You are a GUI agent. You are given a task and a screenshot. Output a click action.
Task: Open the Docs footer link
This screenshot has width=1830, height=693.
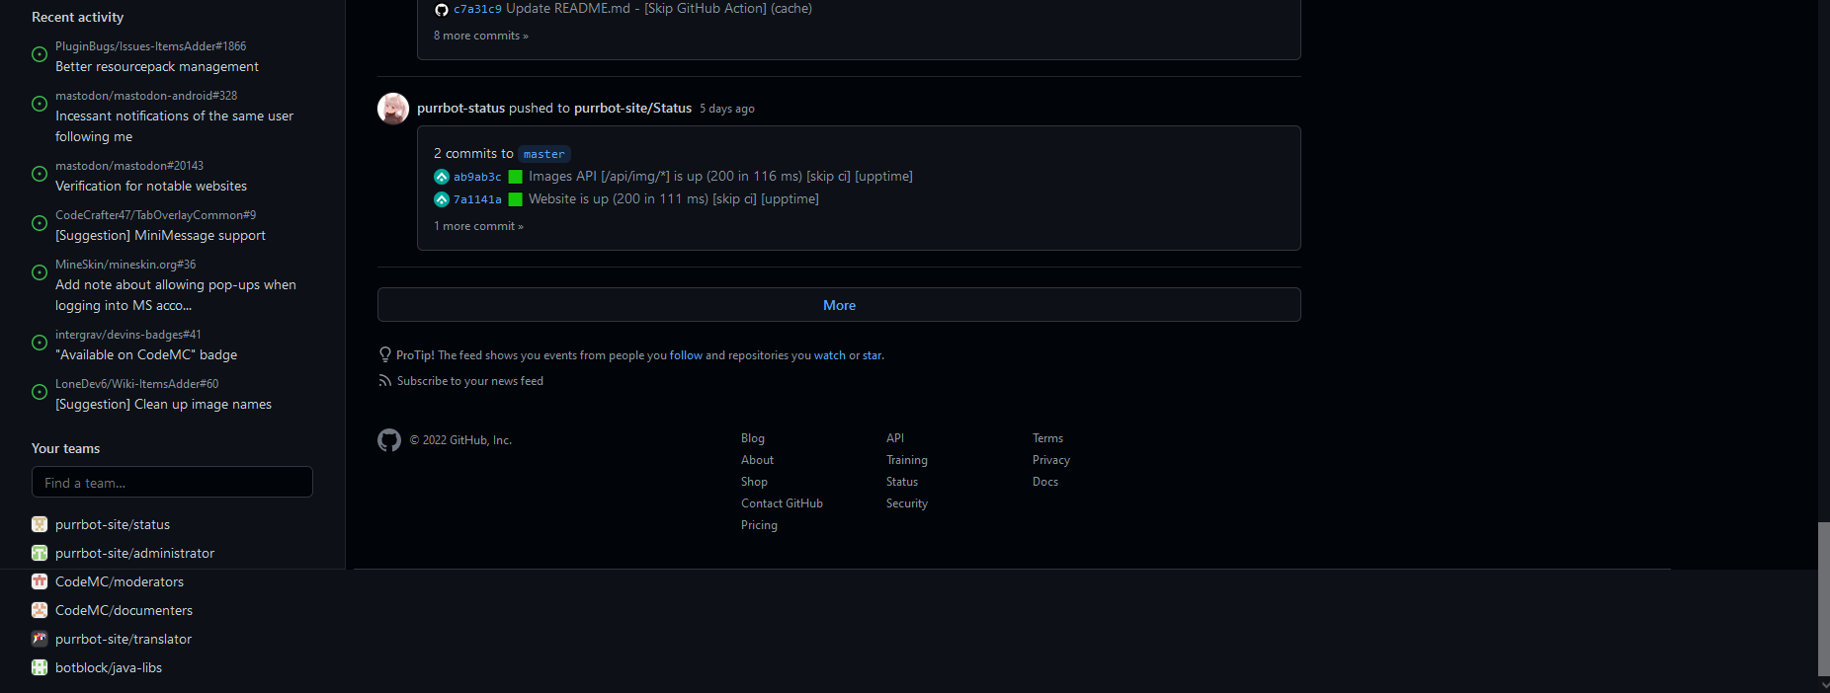pyautogui.click(x=1045, y=482)
